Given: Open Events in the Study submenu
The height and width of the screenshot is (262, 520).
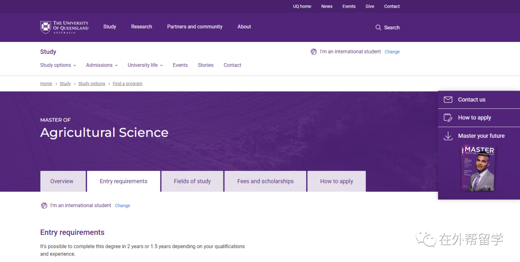Looking at the screenshot, I should [180, 65].
